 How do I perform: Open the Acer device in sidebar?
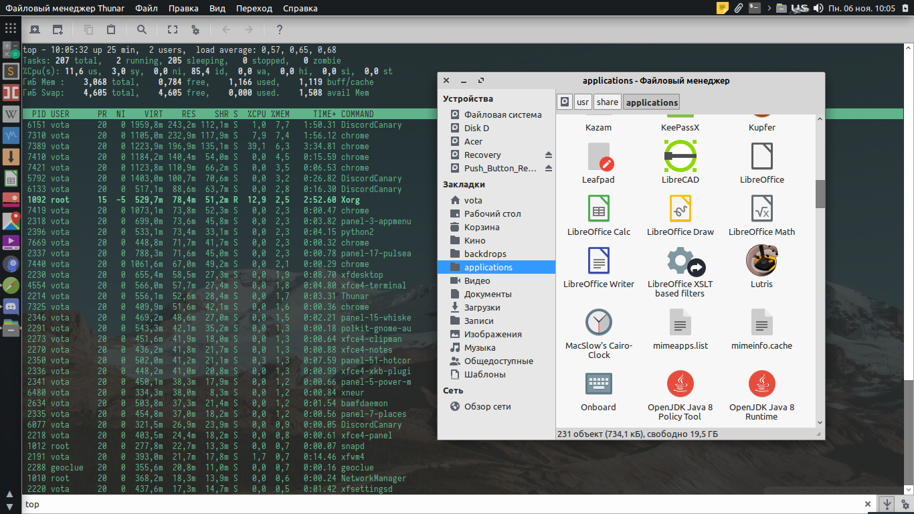point(496,141)
